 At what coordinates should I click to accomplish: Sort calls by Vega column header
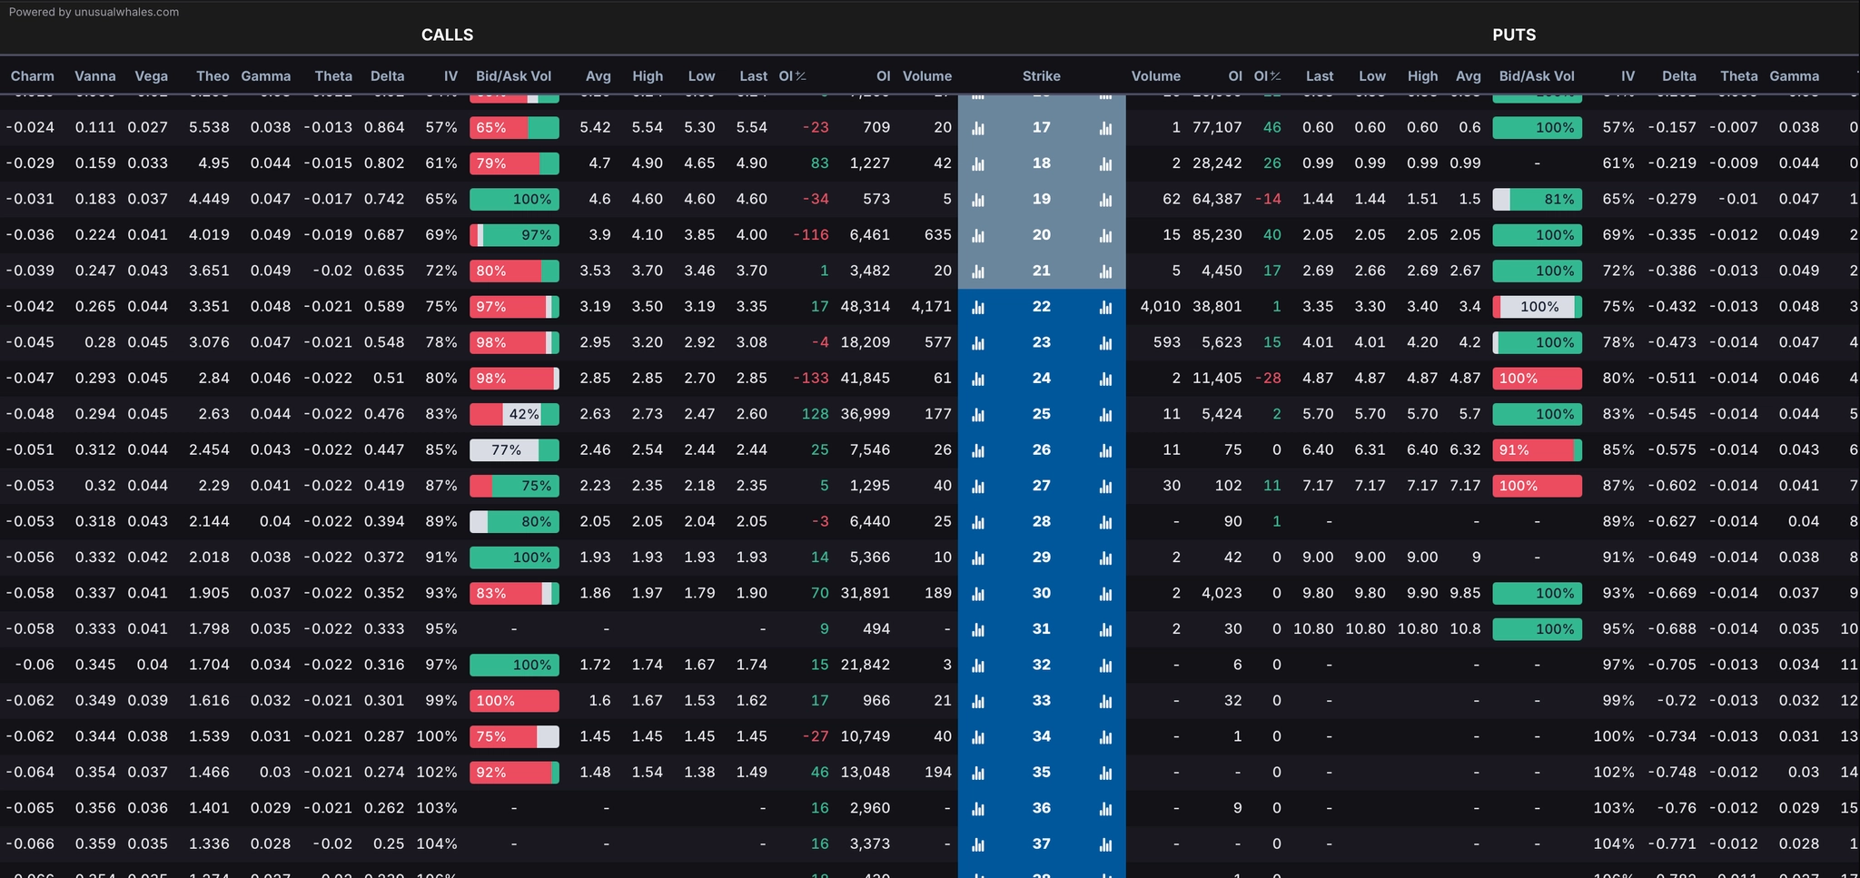pos(152,76)
